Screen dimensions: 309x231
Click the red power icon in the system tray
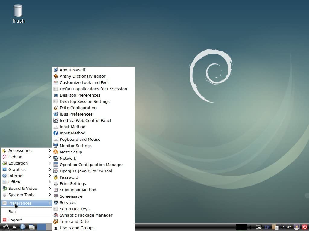click(304, 227)
